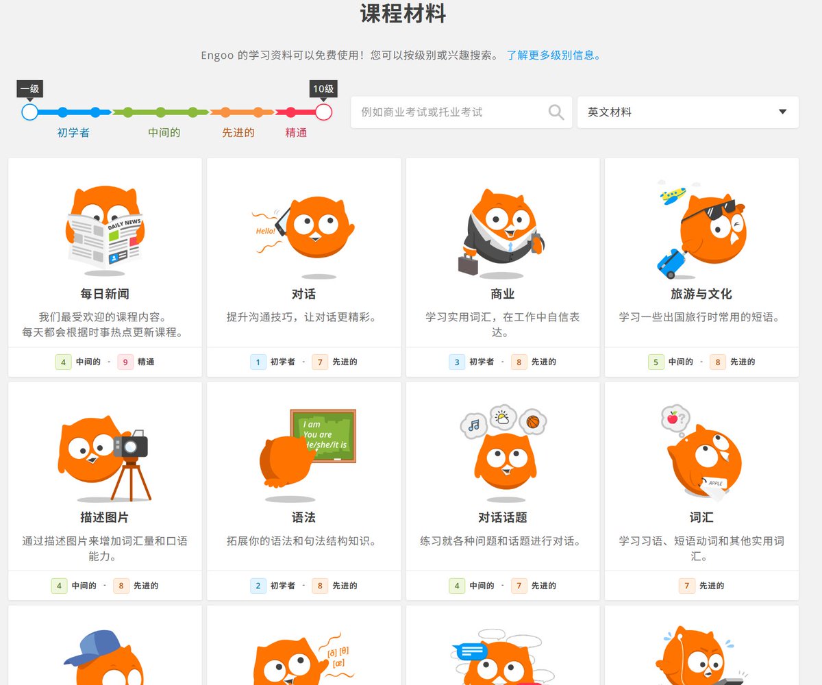This screenshot has width=822, height=685.
Task: Click description 提升沟通技巧，让对话更精彩
Action: (x=303, y=318)
